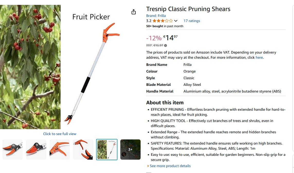
Task: Open the RRP info icon
Action: [166, 45]
